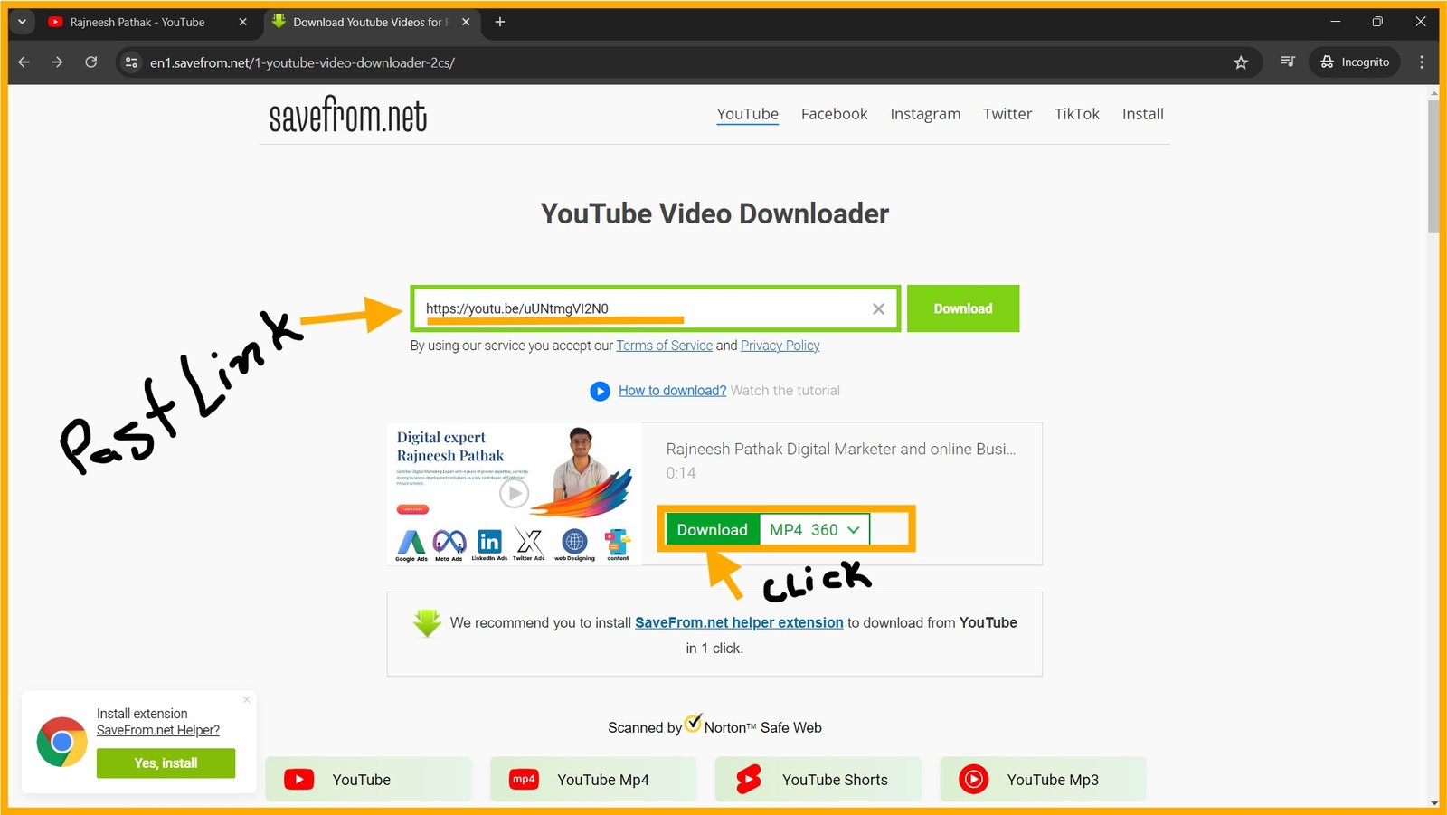Open the Terms of Service link
The image size is (1447, 815).
coord(665,346)
